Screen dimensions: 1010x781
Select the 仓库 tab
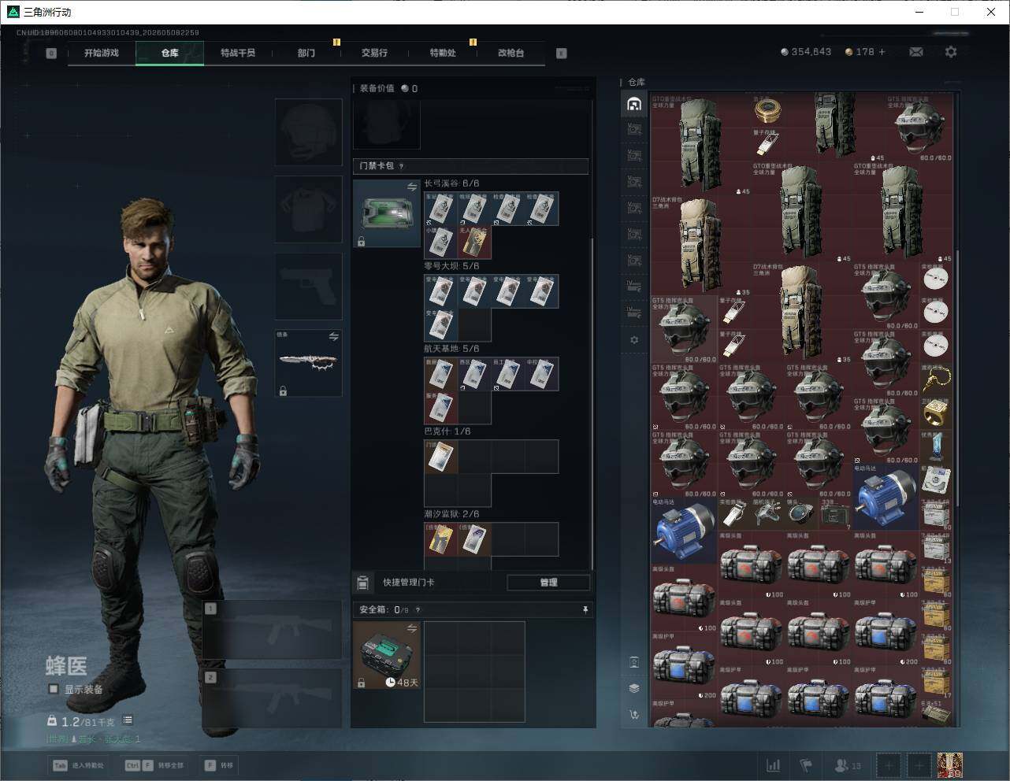(x=170, y=53)
